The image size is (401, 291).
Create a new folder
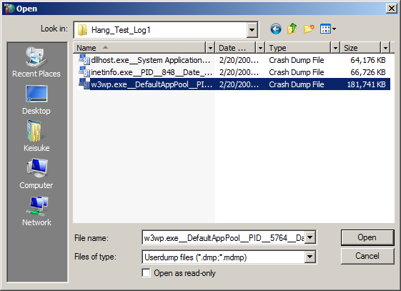tap(309, 29)
